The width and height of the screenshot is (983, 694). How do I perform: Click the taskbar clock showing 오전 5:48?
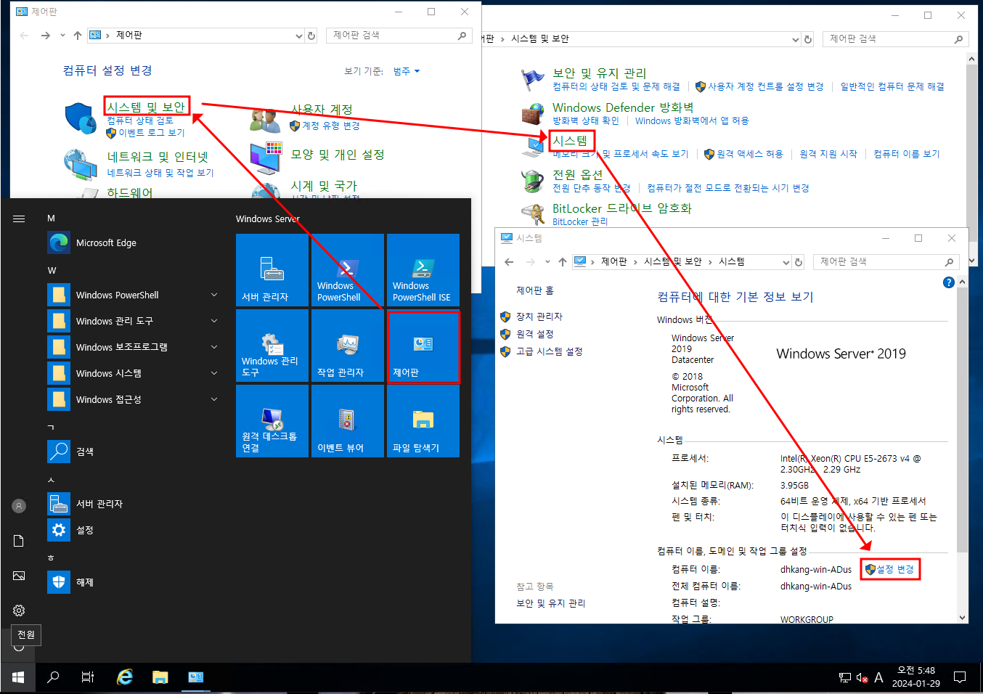point(916,677)
